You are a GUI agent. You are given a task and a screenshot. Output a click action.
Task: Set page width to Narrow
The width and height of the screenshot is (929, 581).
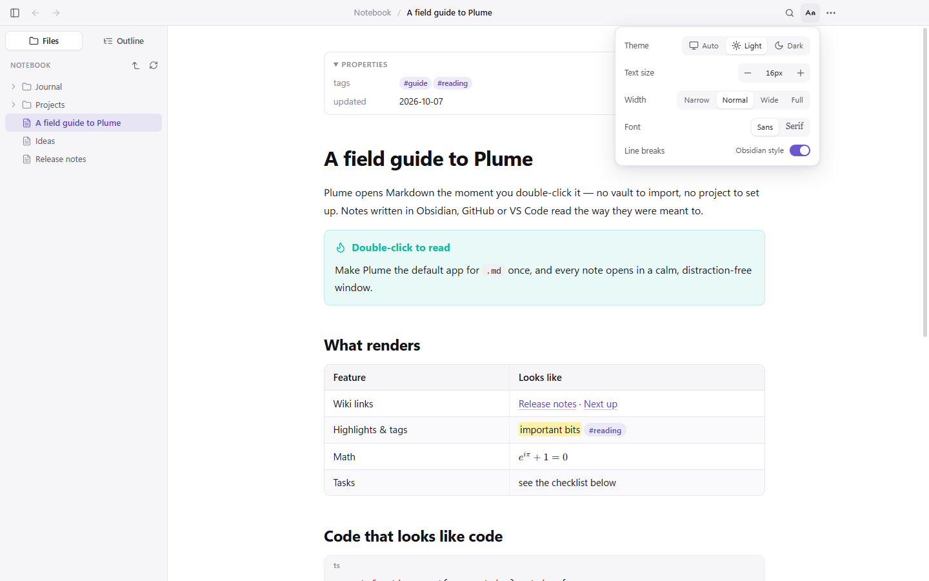coord(697,100)
